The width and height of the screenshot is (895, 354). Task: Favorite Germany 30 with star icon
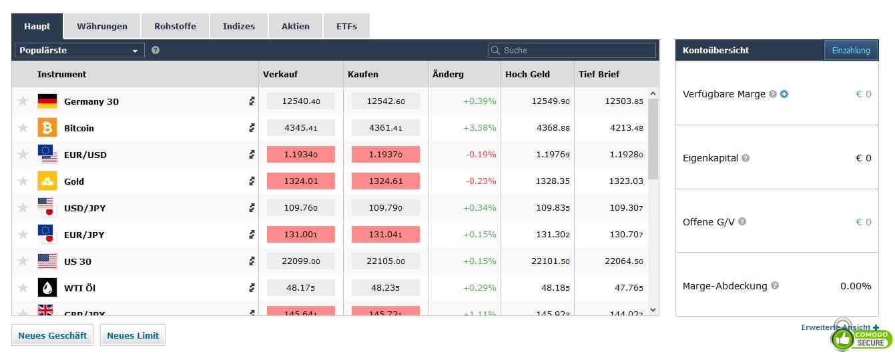tap(23, 101)
